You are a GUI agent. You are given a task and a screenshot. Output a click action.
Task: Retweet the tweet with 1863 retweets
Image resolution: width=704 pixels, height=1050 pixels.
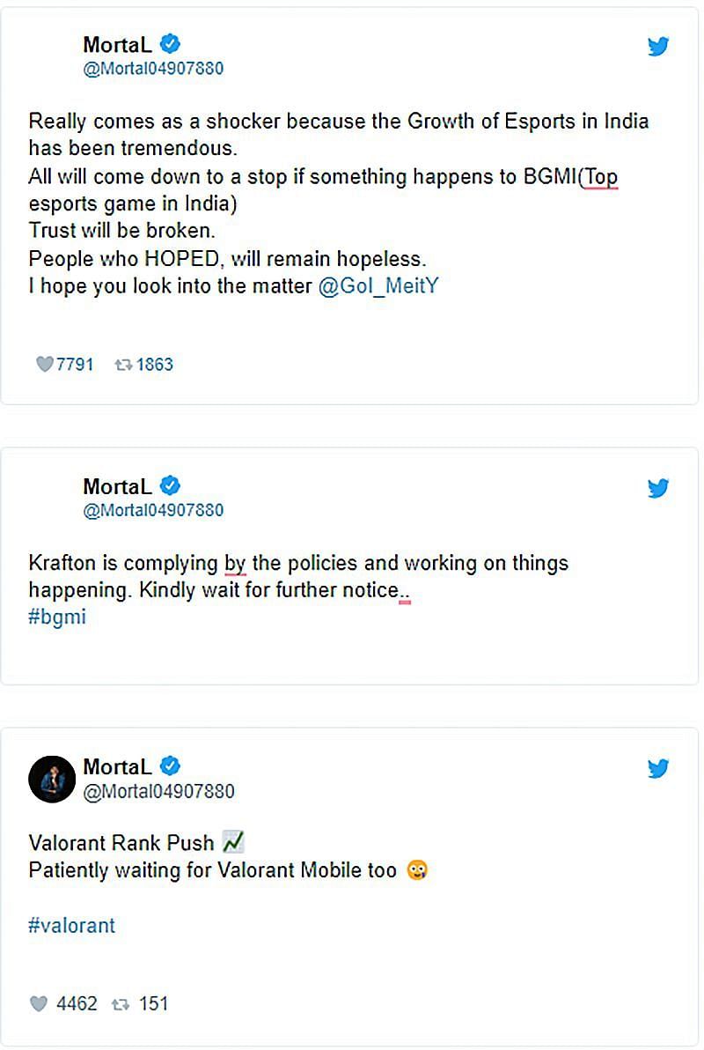click(x=123, y=365)
